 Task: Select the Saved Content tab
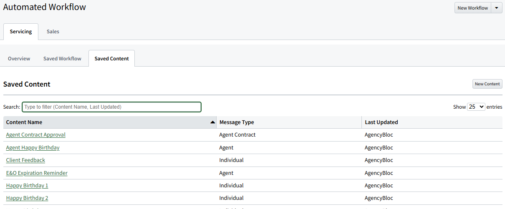[111, 59]
